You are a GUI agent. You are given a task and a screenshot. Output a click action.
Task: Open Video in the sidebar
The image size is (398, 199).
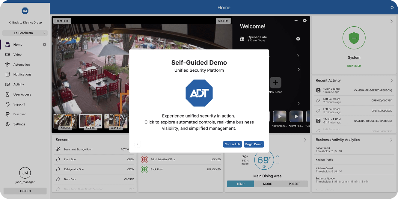coord(17,55)
